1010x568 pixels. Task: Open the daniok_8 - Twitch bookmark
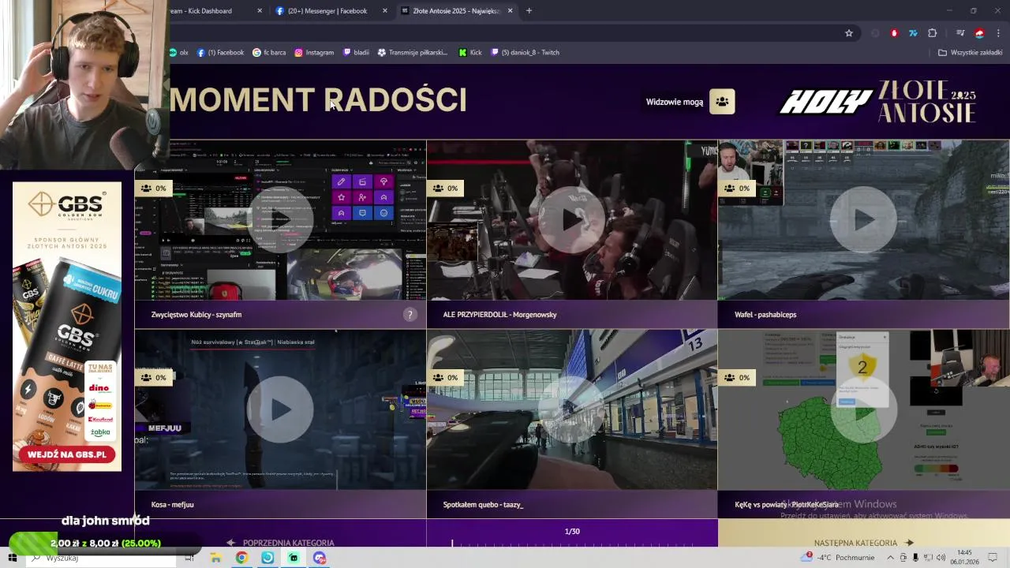tap(525, 53)
